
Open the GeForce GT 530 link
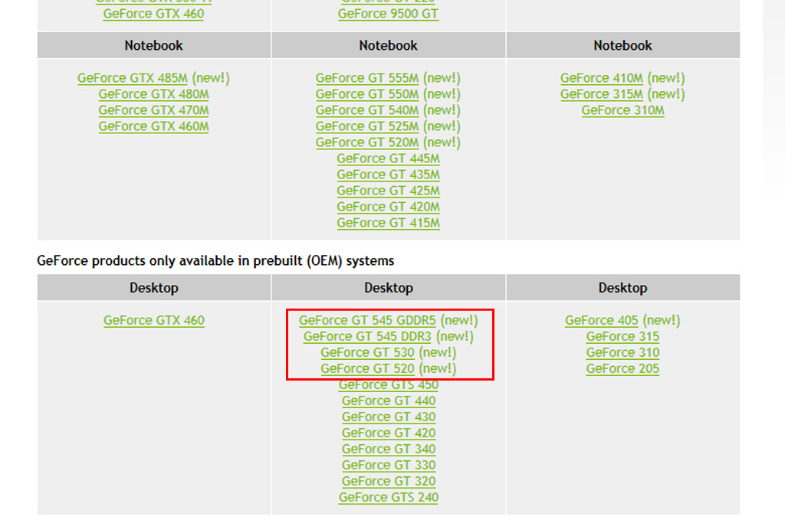367,352
